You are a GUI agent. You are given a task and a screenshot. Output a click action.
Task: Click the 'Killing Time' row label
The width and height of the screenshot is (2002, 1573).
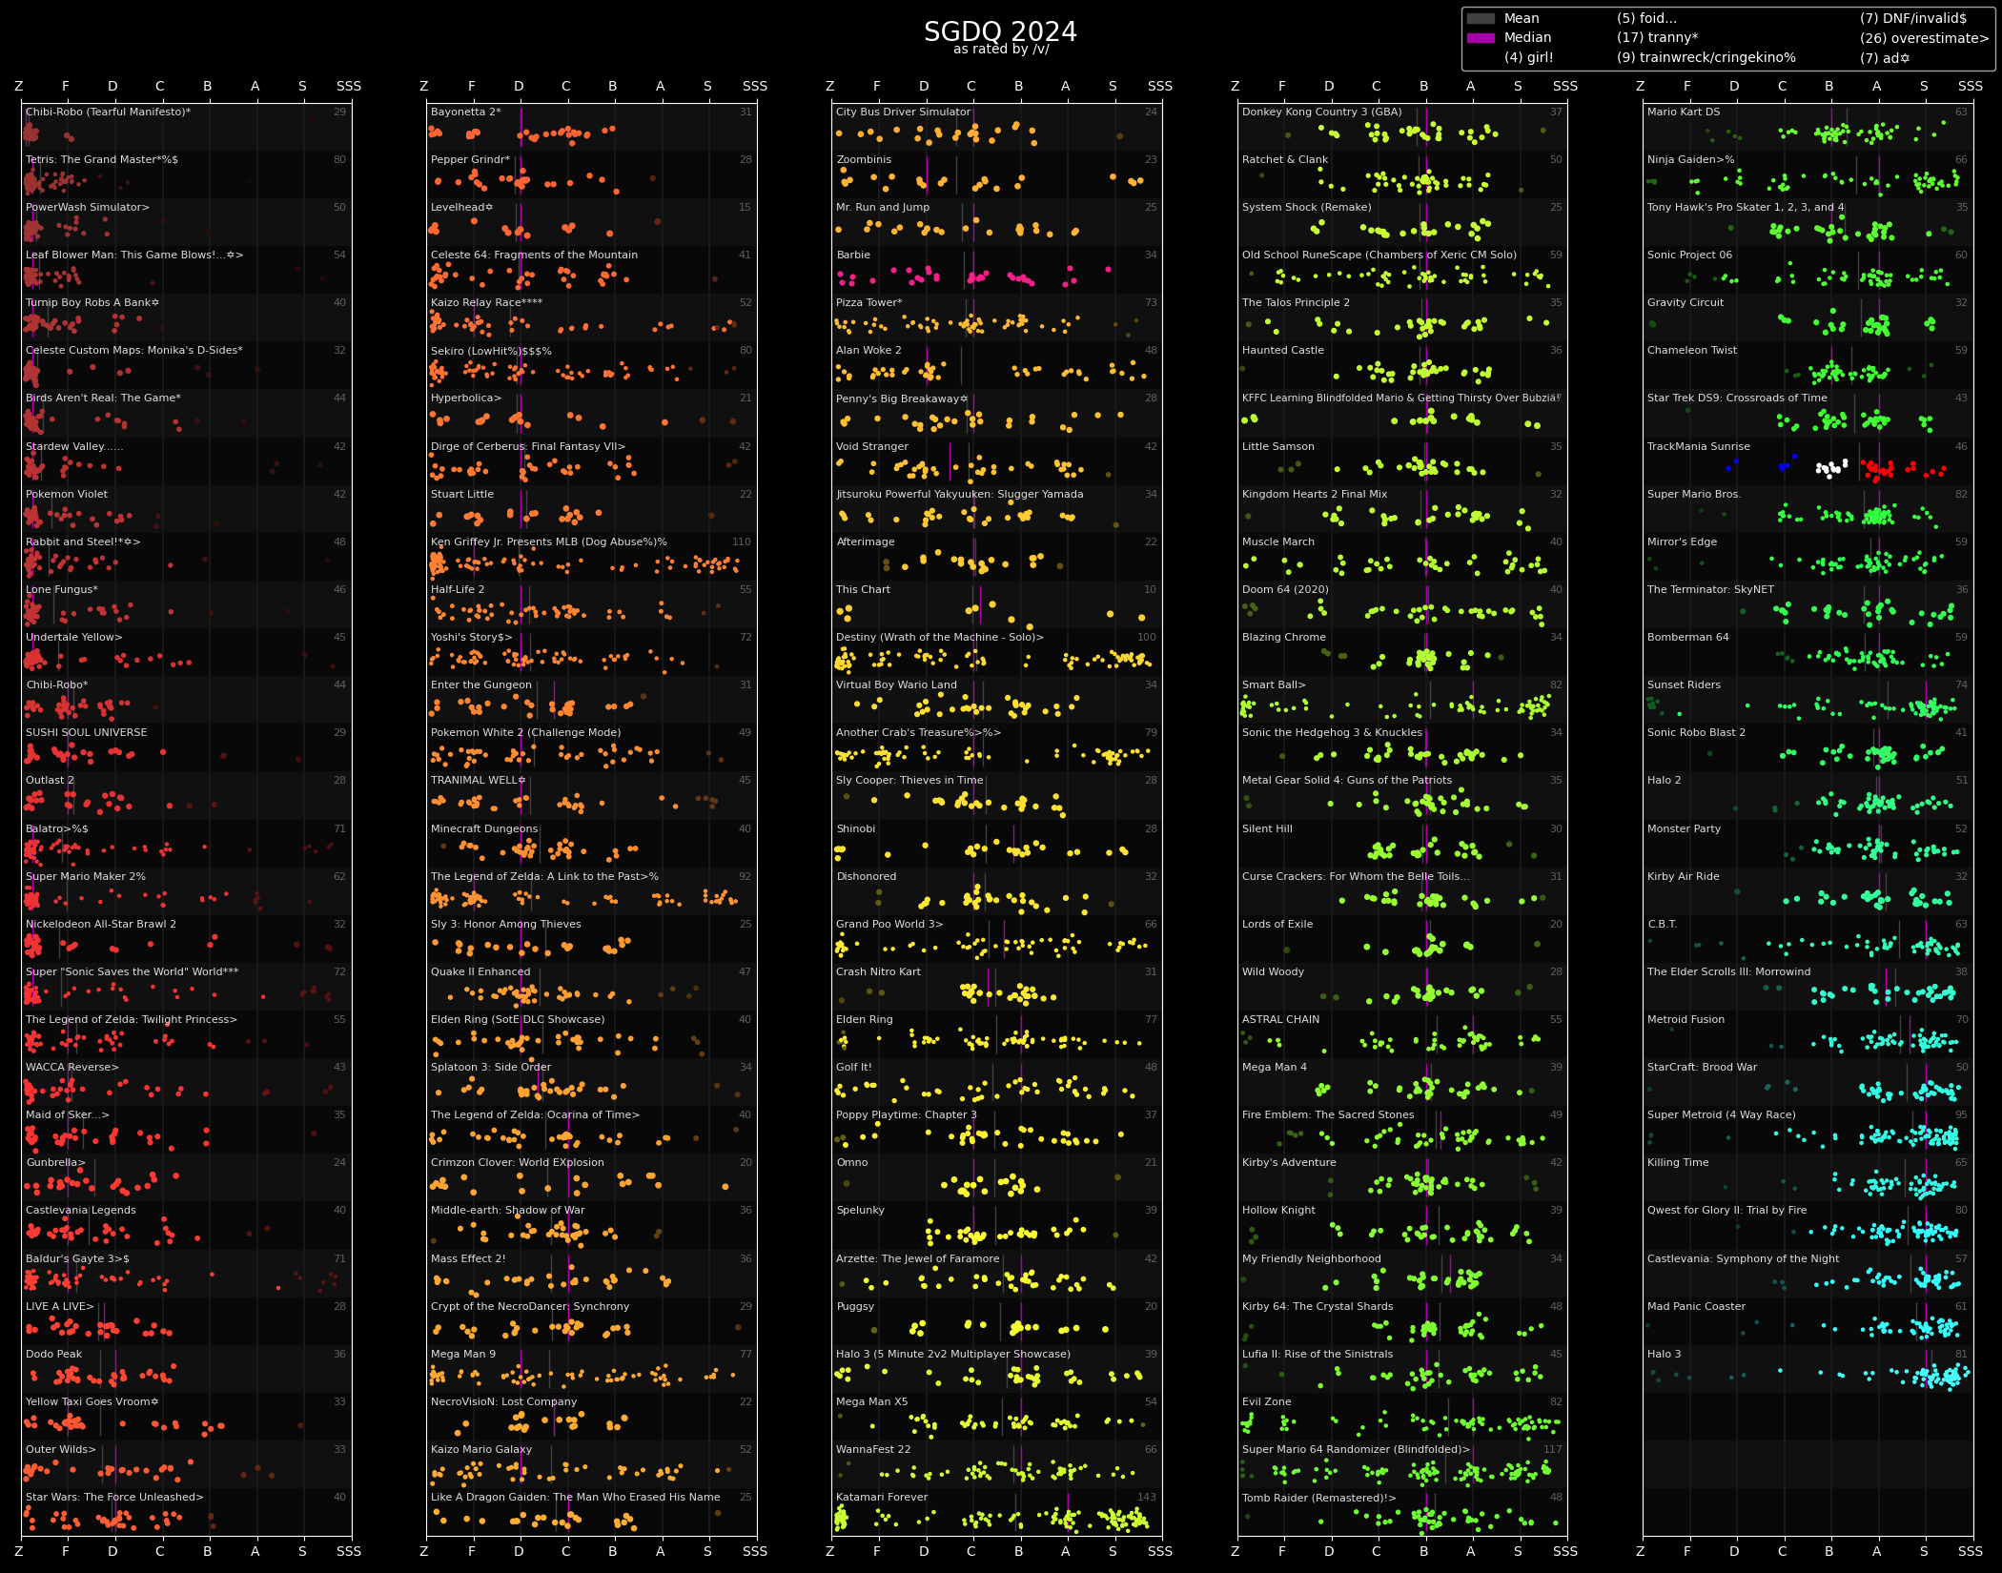pos(1678,1162)
